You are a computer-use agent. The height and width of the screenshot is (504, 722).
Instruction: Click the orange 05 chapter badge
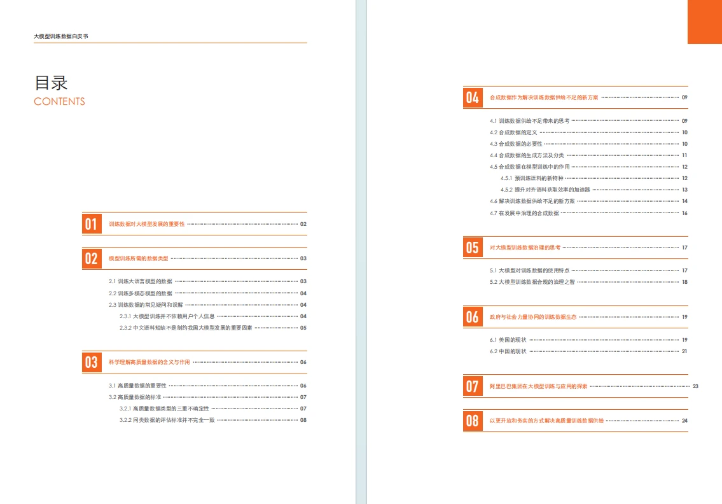473,248
